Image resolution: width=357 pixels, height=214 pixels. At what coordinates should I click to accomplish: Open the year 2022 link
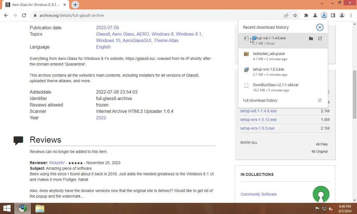[x=101, y=118]
